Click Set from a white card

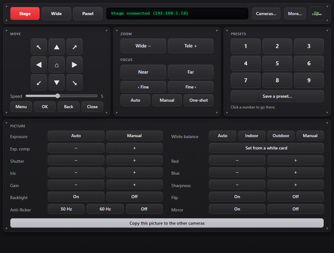tap(266, 148)
